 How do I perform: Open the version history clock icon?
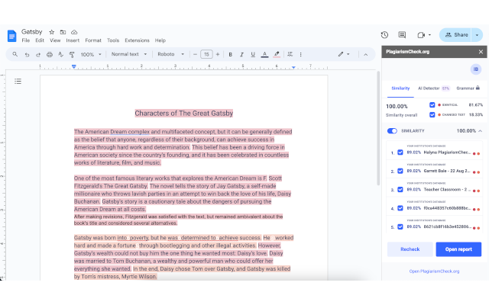click(384, 35)
